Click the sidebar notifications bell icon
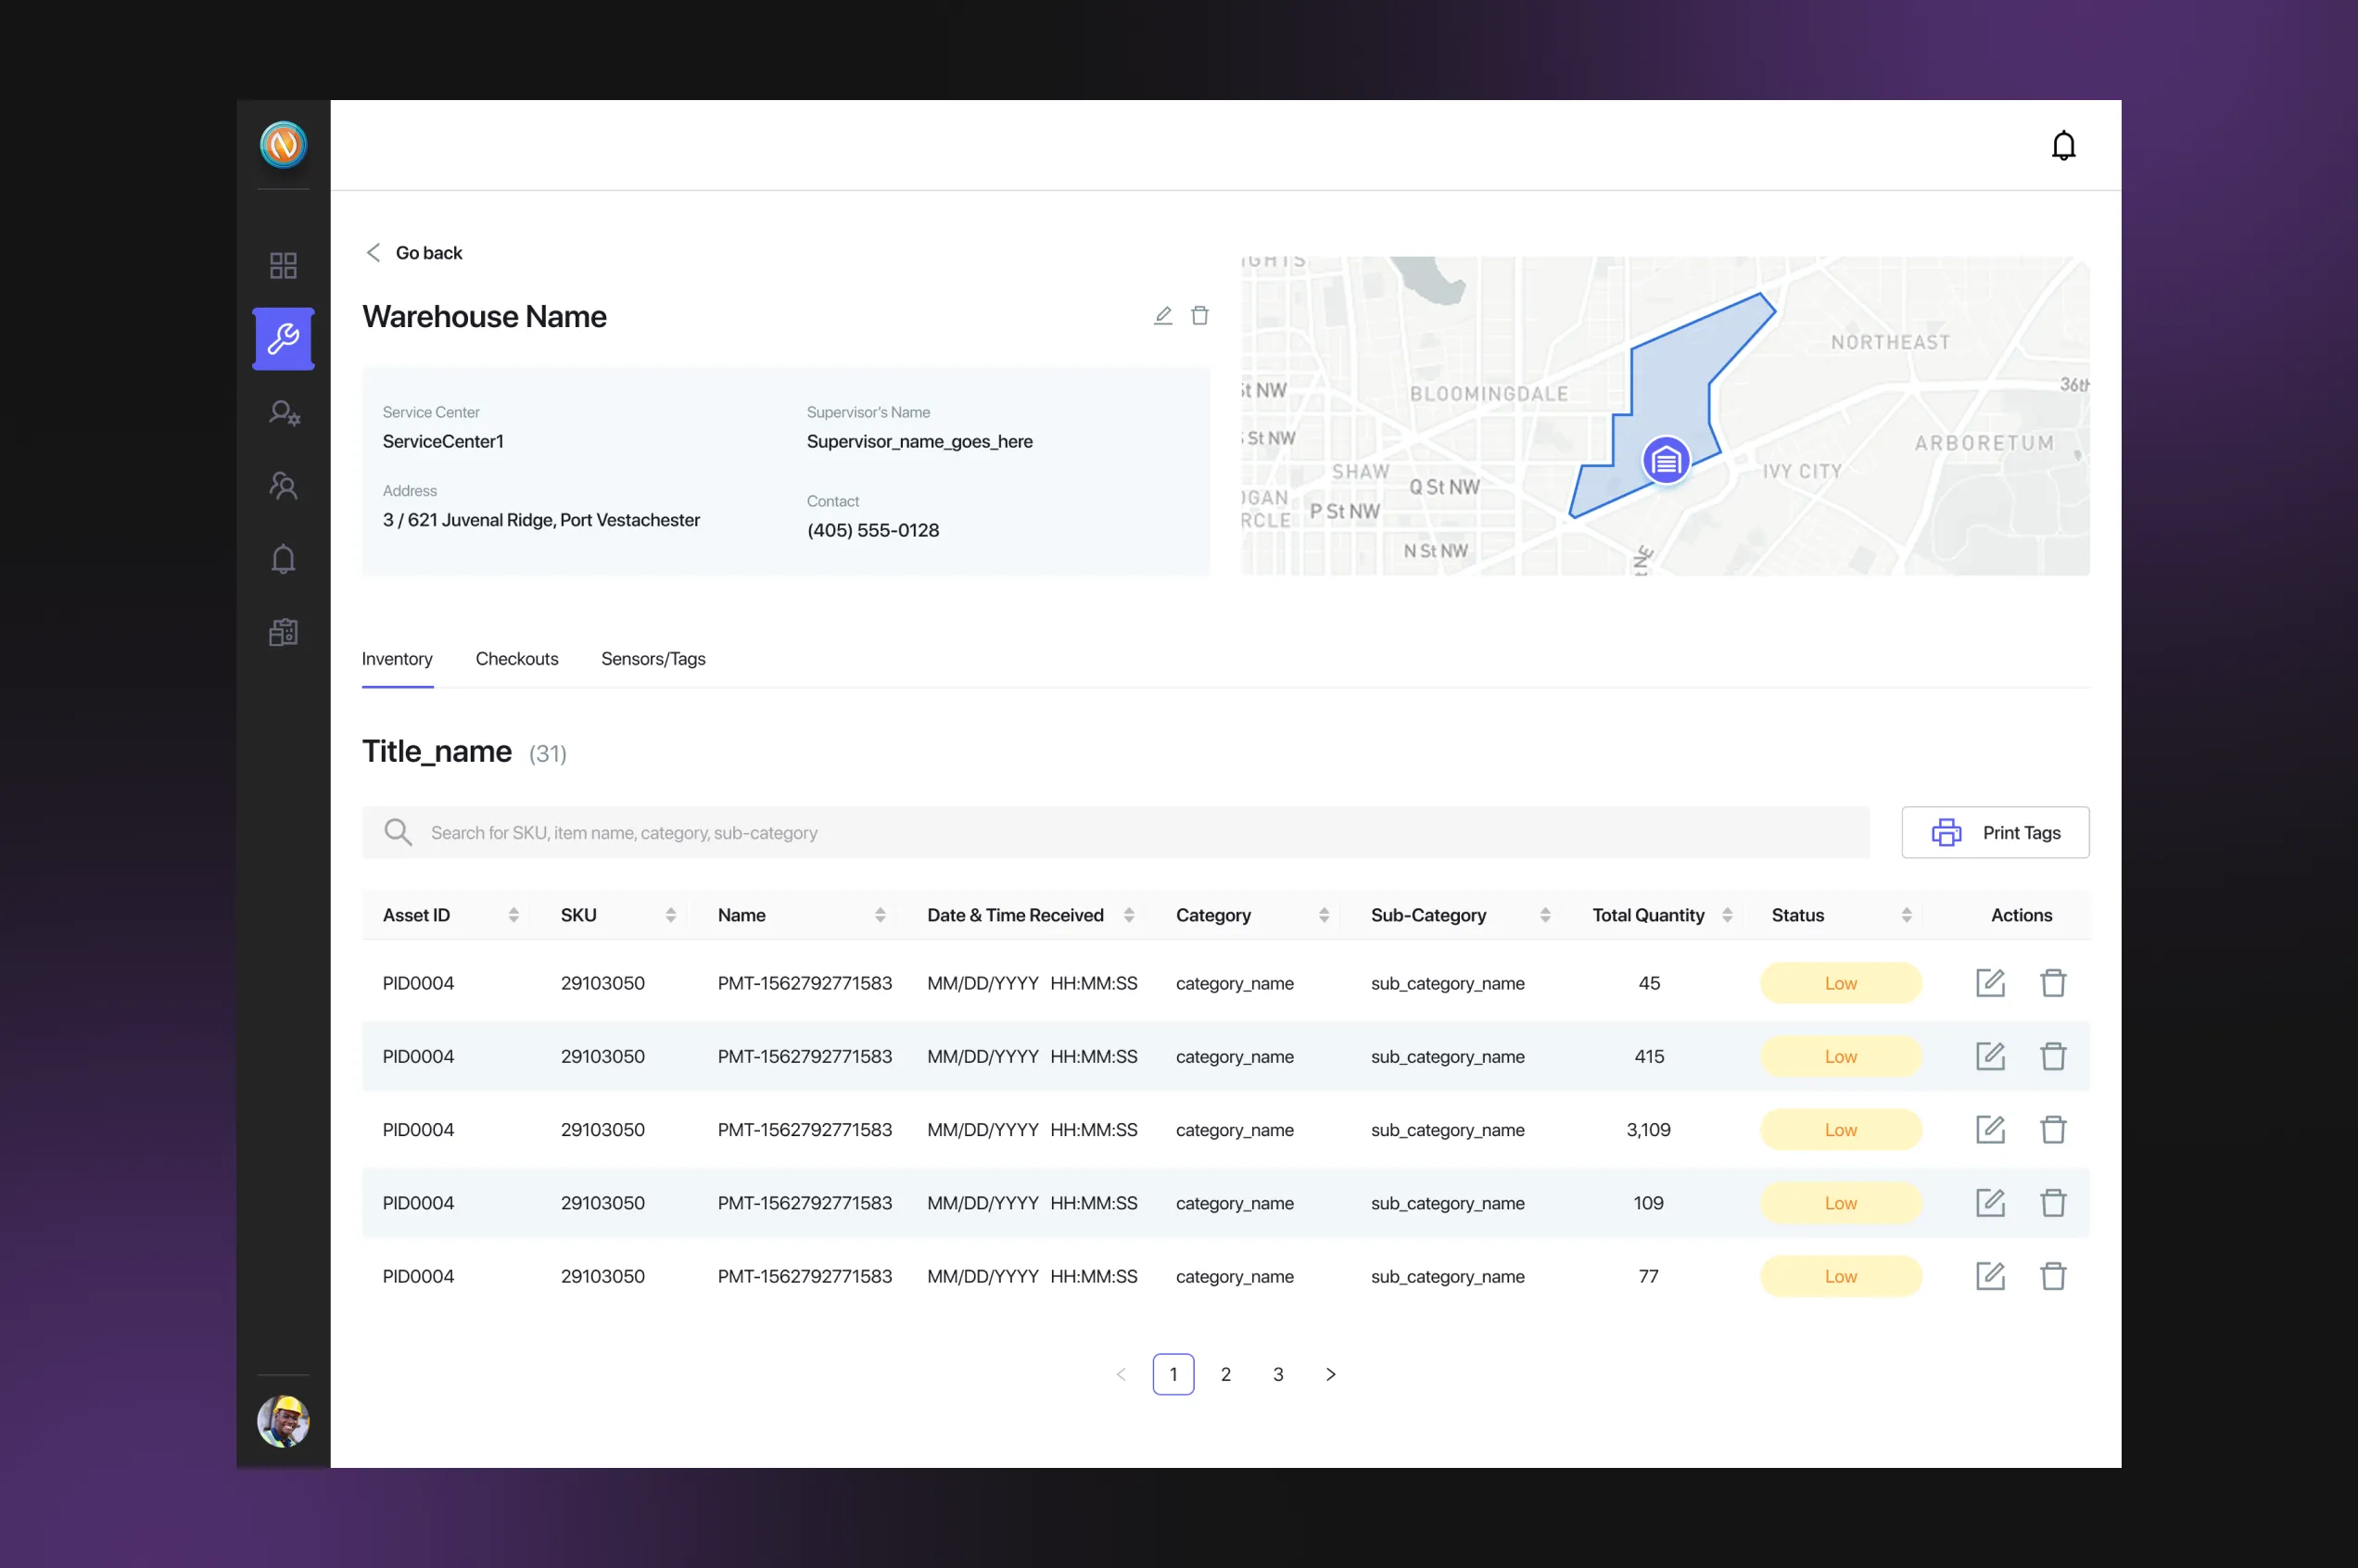 point(283,559)
